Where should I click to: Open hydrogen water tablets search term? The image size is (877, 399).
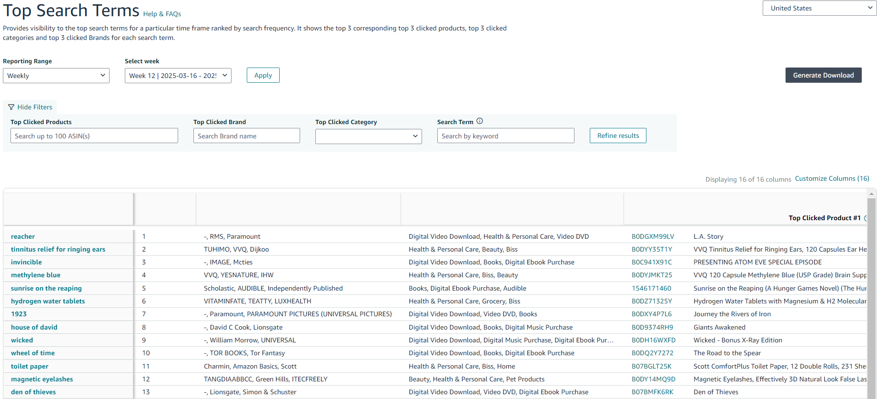click(x=48, y=301)
